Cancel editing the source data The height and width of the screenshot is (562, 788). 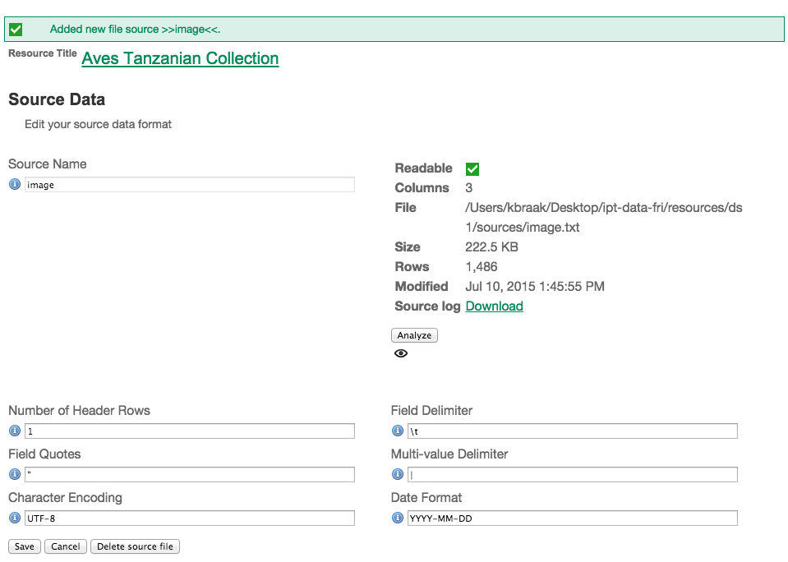point(66,546)
